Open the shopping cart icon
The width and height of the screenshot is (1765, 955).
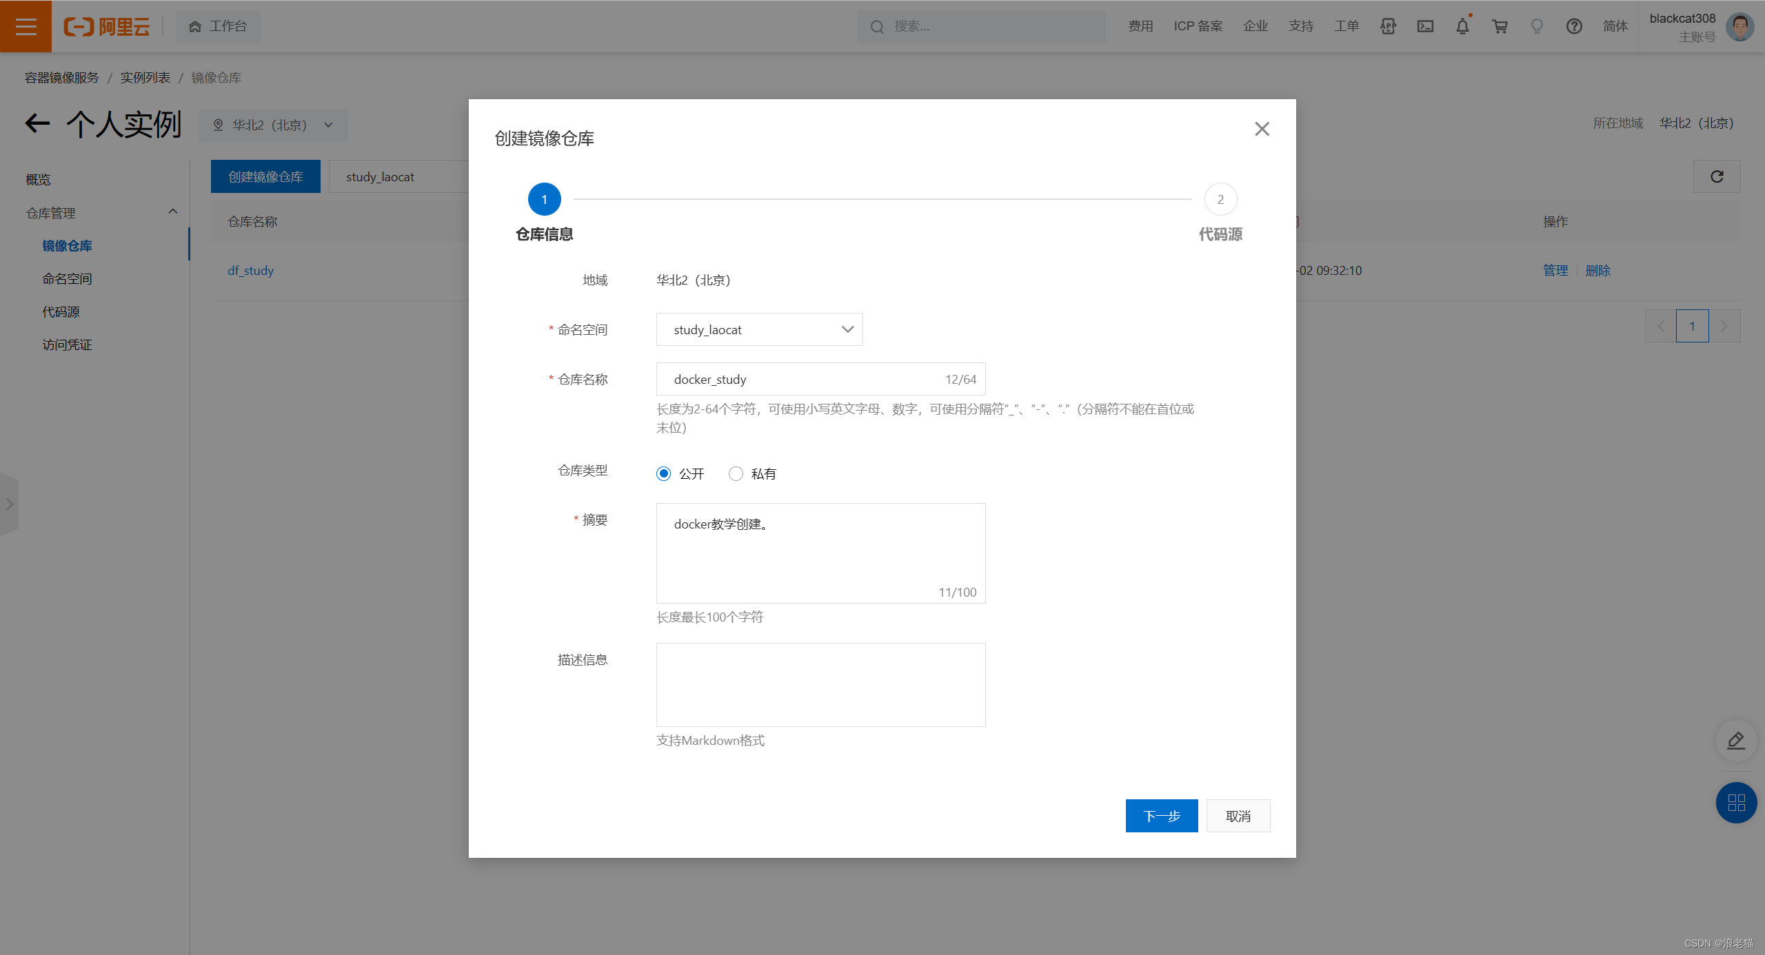click(x=1500, y=26)
